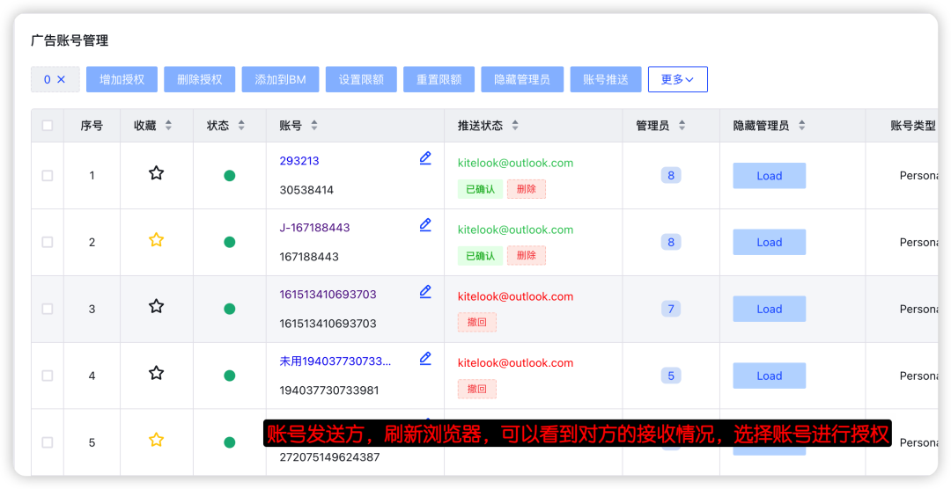Green status dot of row 4
This screenshot has width=951, height=489.
pos(229,376)
